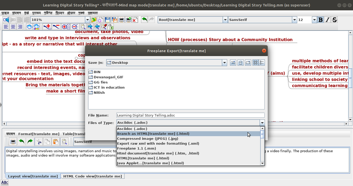
Task: Select the Nitish folder
Action: (97, 93)
